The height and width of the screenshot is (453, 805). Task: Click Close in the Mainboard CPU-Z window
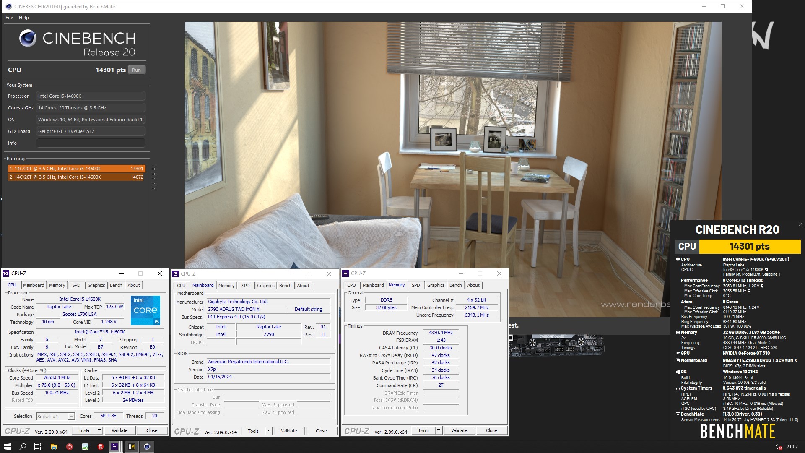tap(321, 431)
